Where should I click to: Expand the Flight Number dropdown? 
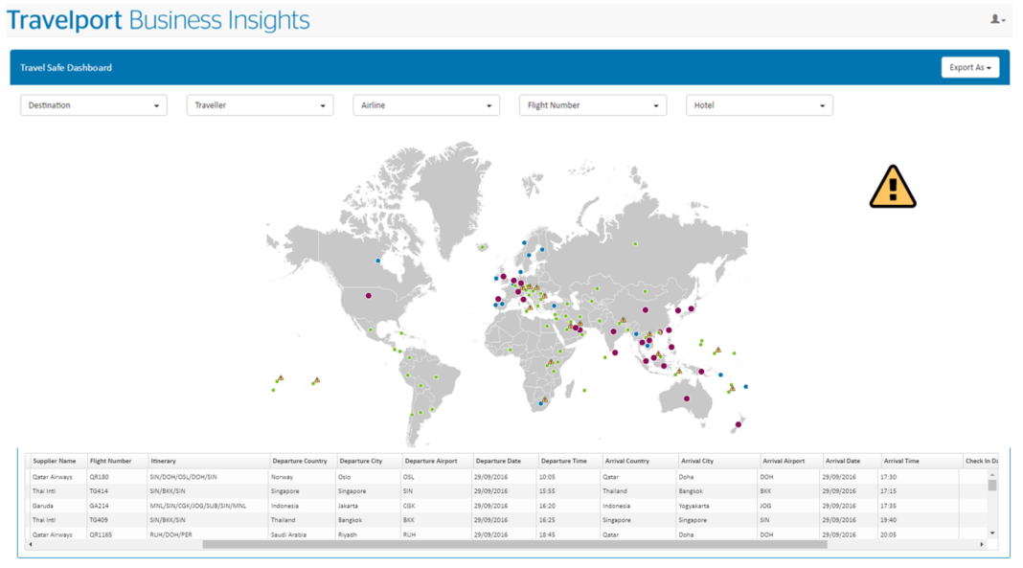[x=593, y=105]
